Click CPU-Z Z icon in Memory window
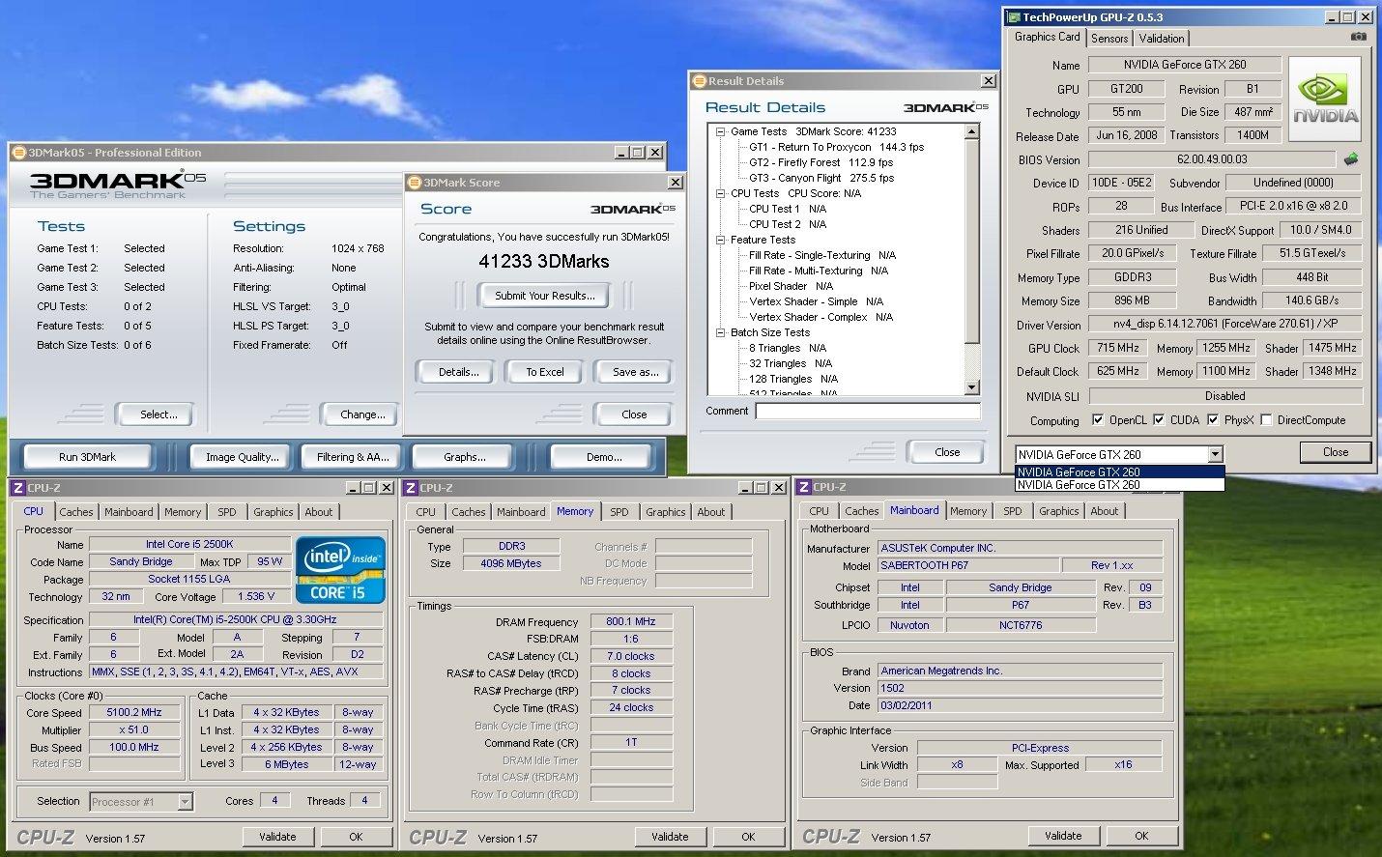1382x857 pixels. [x=411, y=488]
